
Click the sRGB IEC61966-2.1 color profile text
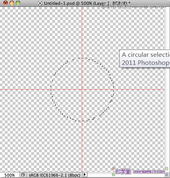coord(55,175)
